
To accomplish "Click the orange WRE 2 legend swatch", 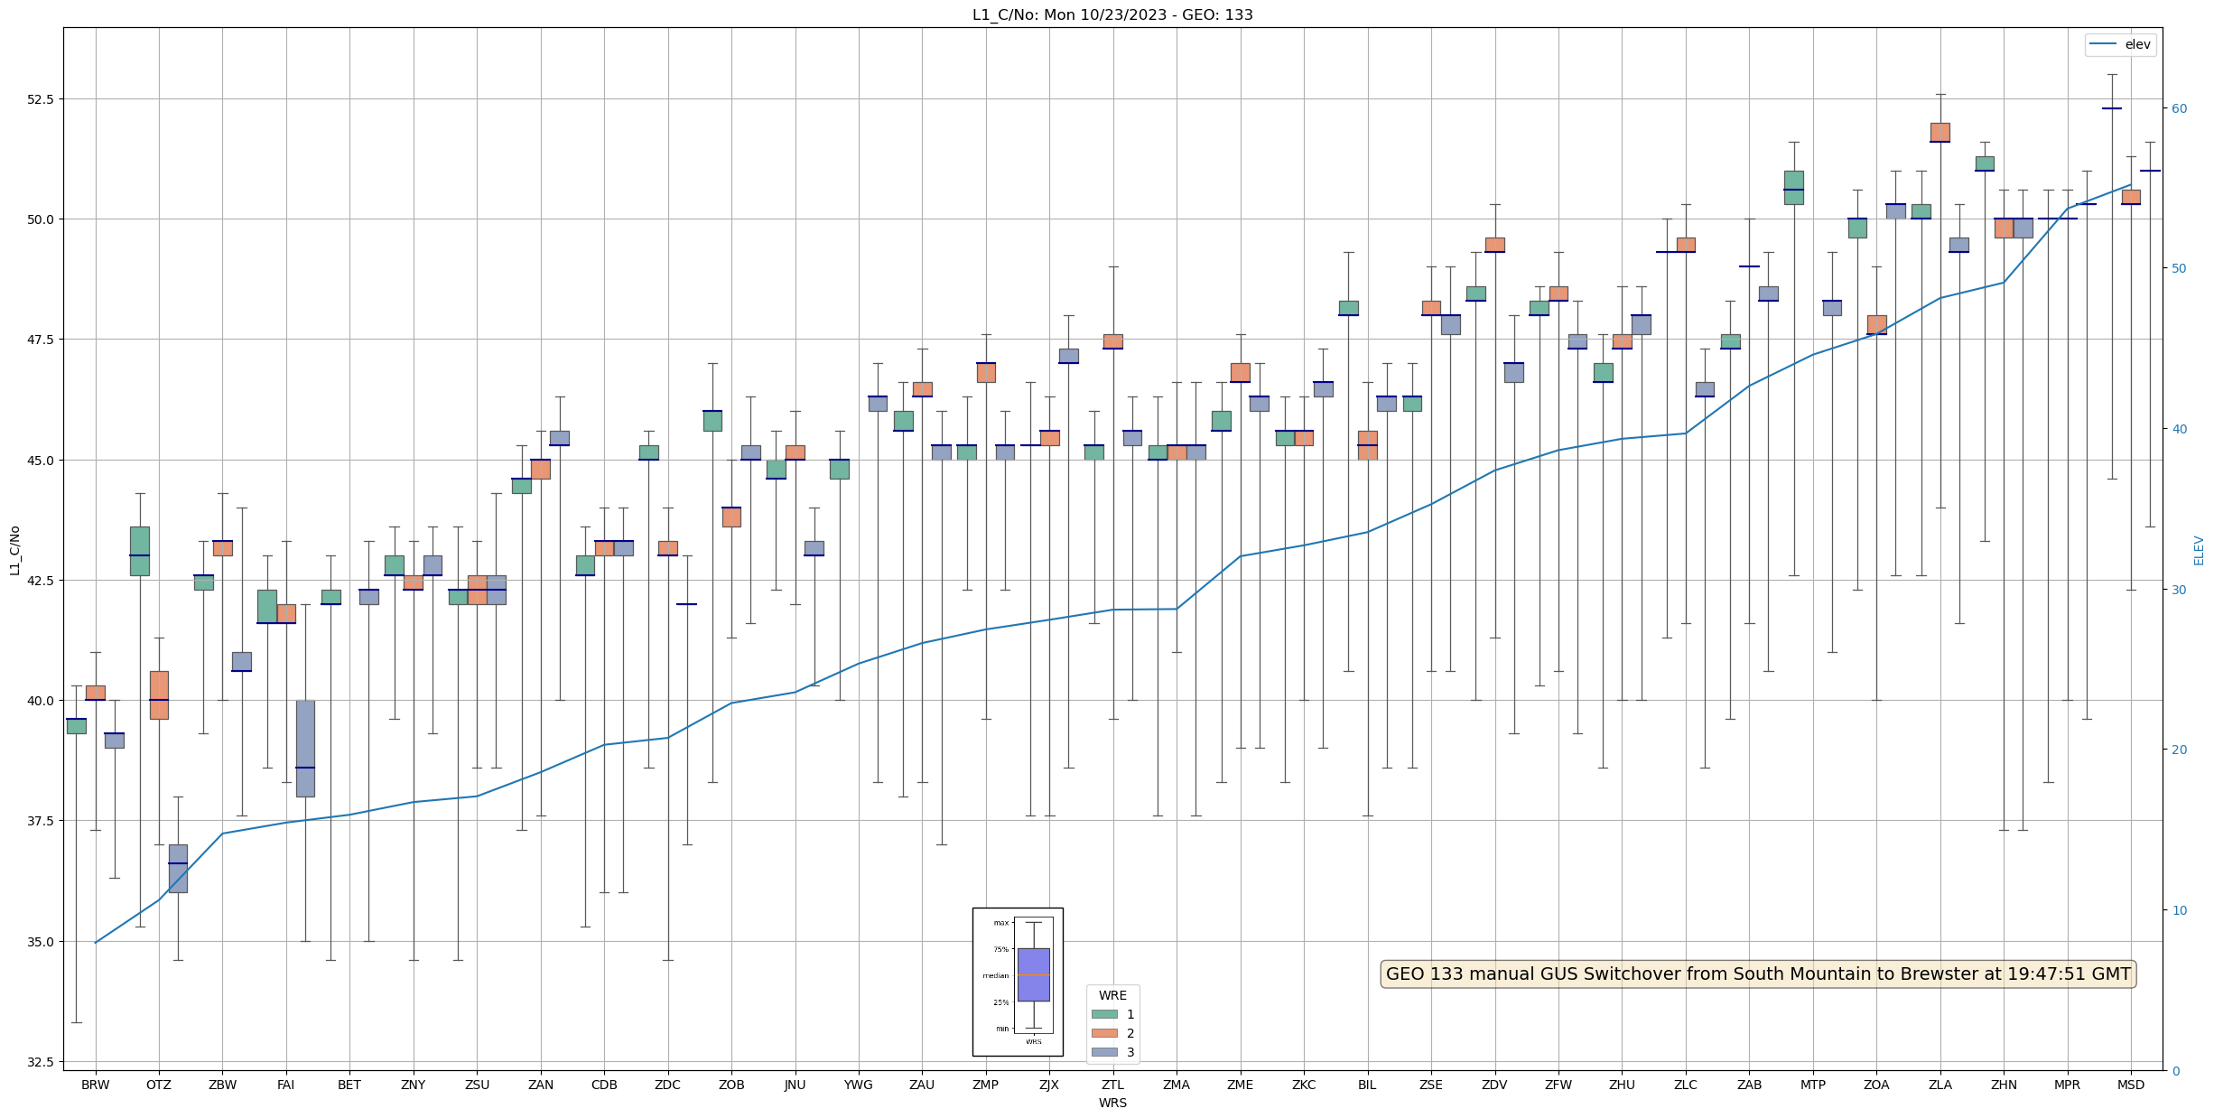I will pyautogui.click(x=1103, y=1033).
